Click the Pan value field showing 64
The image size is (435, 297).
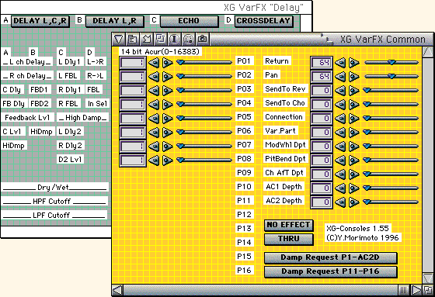pyautogui.click(x=322, y=77)
